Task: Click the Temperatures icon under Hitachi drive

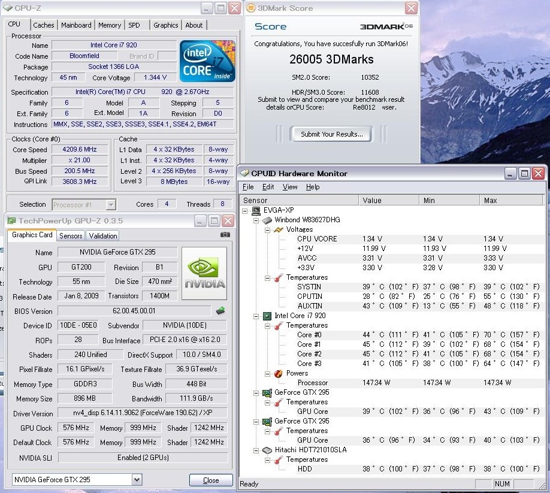Action: pos(279,460)
